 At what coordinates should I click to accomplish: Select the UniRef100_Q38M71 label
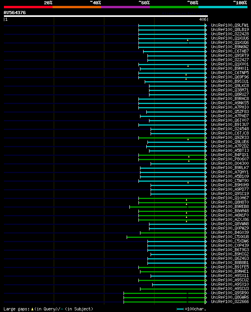point(230,90)
